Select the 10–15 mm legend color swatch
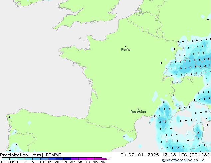Image resolution: width=211 pixels, height=163 pixels. [x=44, y=159]
